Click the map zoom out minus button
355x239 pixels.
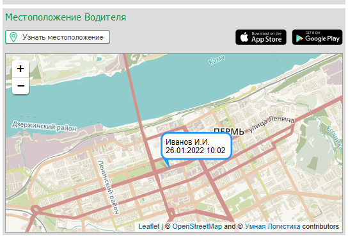[20, 86]
